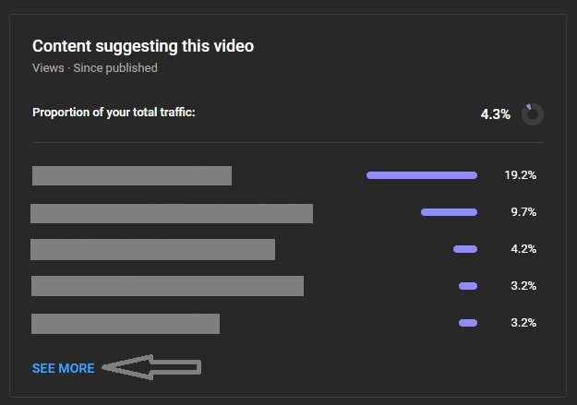This screenshot has height=405, width=577.
Task: Click the 19.2% percentage value
Action: 521,175
